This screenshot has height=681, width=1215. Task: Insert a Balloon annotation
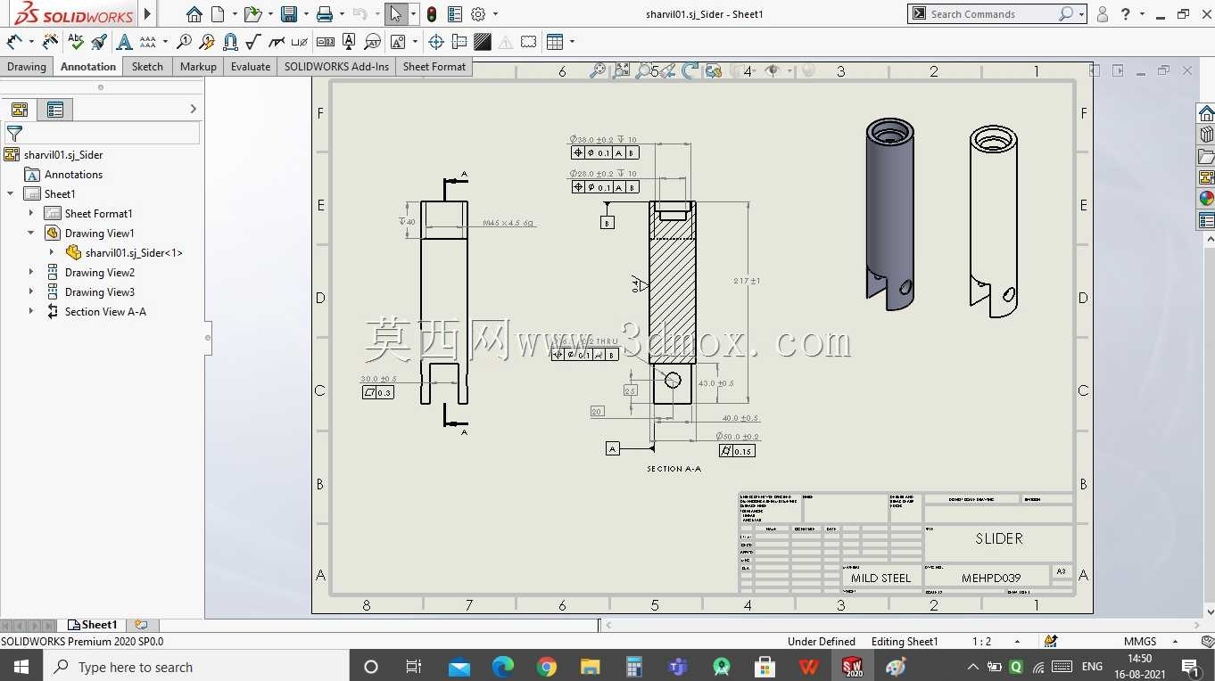point(184,41)
